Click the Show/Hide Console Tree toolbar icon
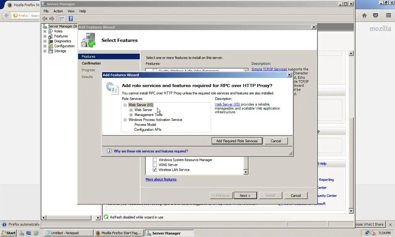This screenshot has width=395, height=237. pos(62,19)
